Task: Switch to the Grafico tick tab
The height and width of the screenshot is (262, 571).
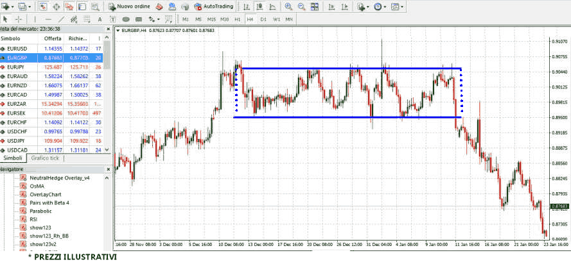Action: point(45,158)
